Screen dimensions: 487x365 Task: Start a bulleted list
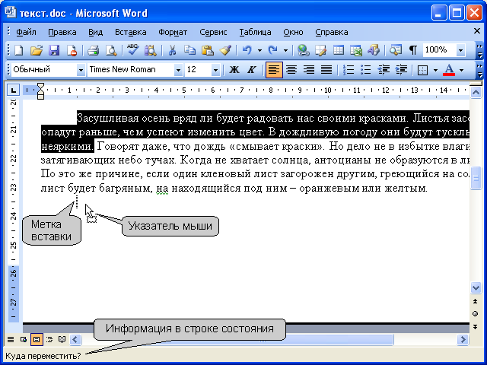click(366, 69)
